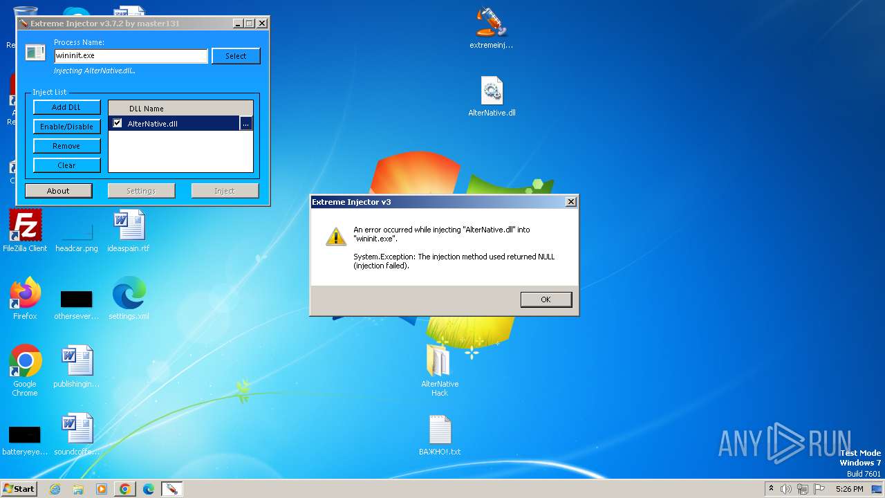This screenshot has height=498, width=885.
Task: Open the extremeinjector desktop icon
Action: click(491, 28)
